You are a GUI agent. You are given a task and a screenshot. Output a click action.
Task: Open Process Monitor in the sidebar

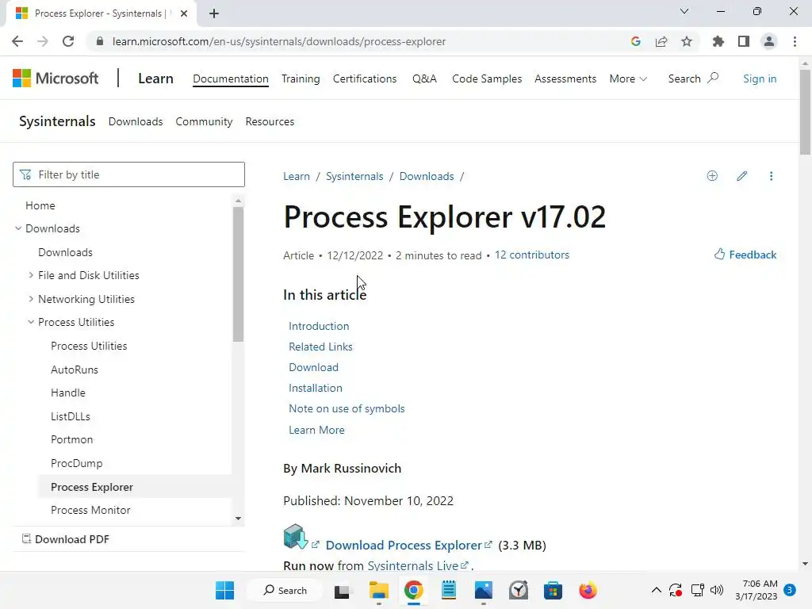(x=90, y=510)
